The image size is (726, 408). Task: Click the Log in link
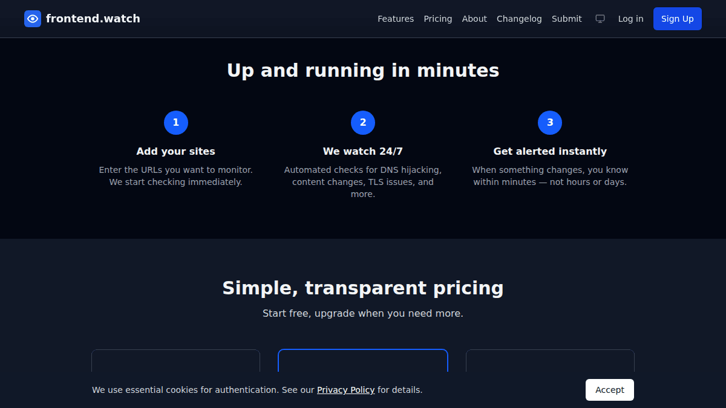coord(631,19)
